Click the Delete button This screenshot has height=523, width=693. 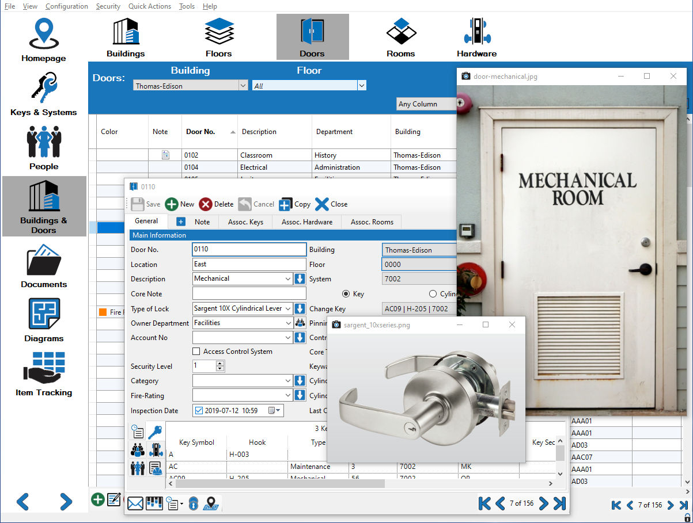(216, 204)
